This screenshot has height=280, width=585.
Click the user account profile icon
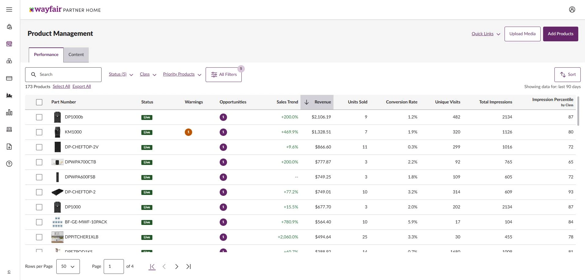(572, 9)
